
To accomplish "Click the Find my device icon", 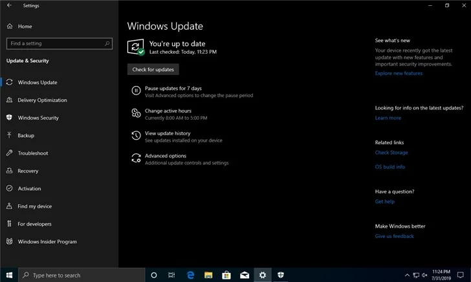I will coord(9,206).
